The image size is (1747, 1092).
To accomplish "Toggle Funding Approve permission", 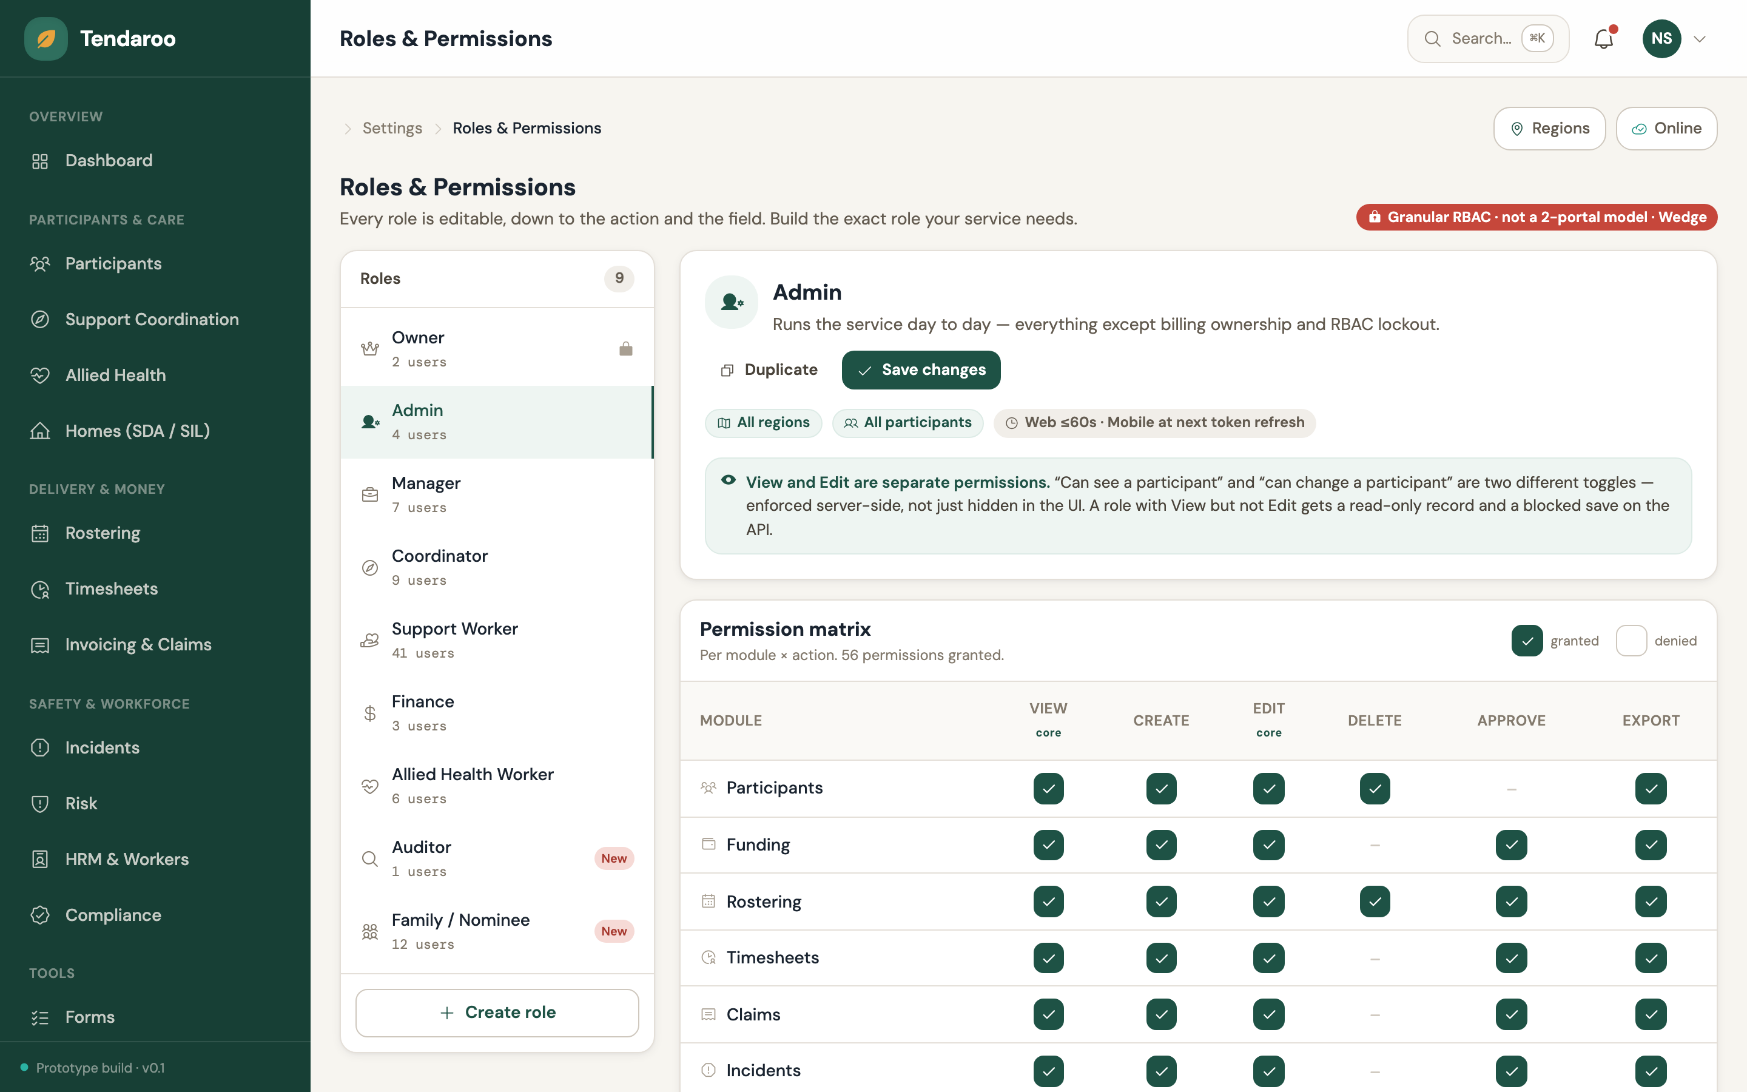I will point(1511,844).
